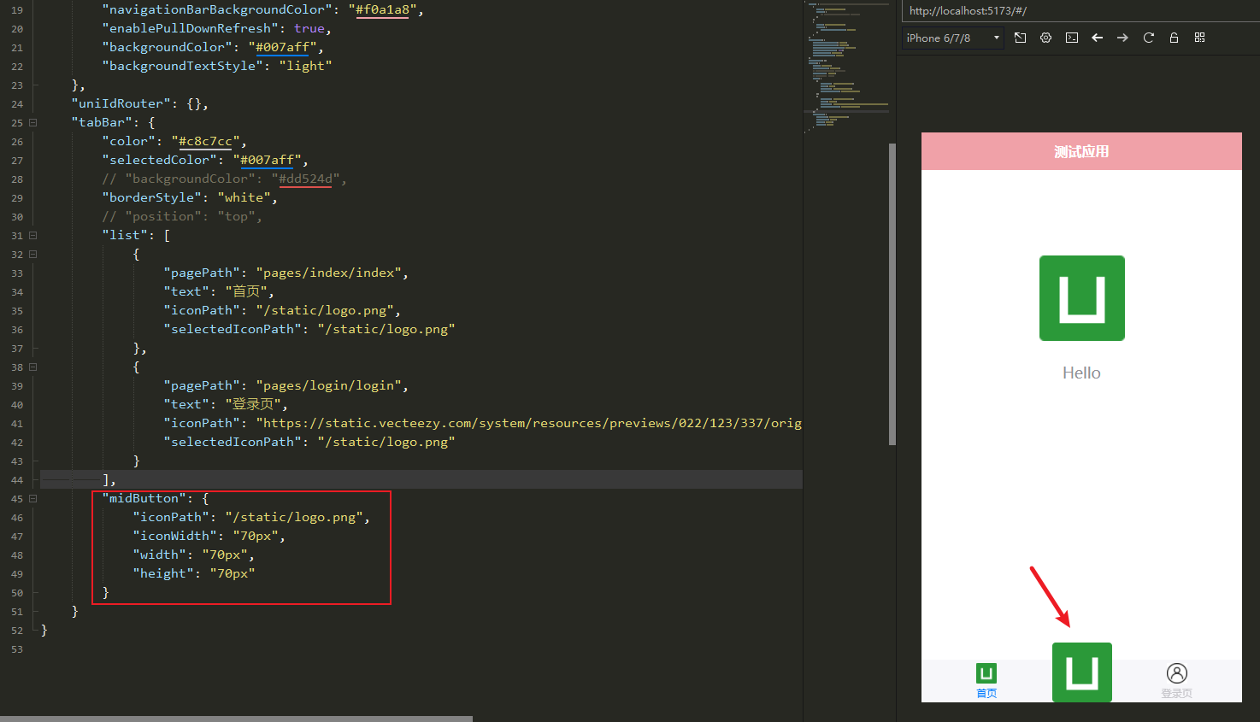Viewport: 1260px width, 722px height.
Task: Click the commented "position" line 30
Action: [181, 216]
